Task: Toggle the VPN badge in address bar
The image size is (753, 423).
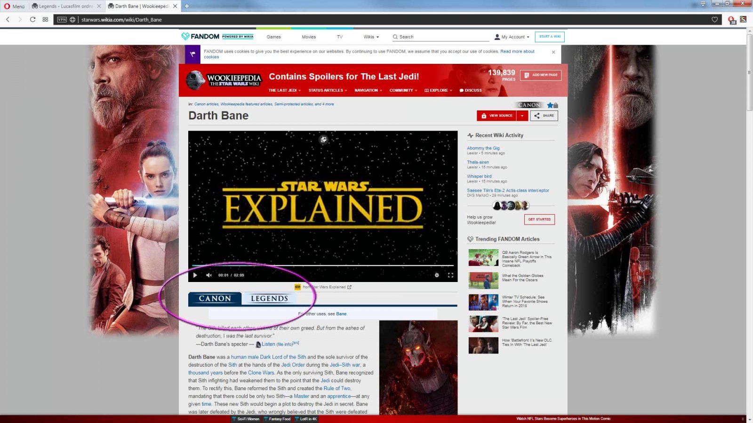Action: tap(62, 20)
